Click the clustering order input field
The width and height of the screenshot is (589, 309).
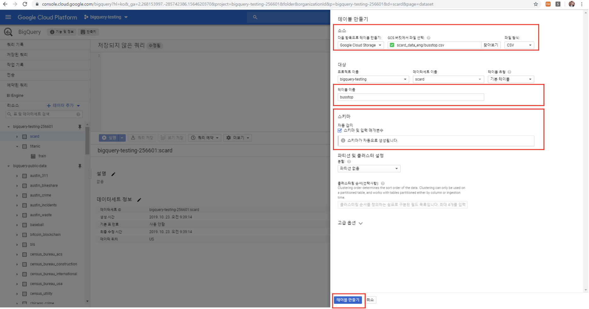(403, 205)
